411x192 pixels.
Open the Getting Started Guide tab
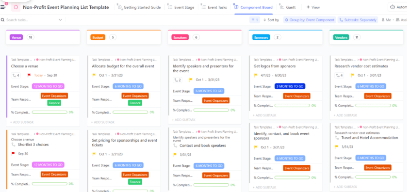point(139,7)
